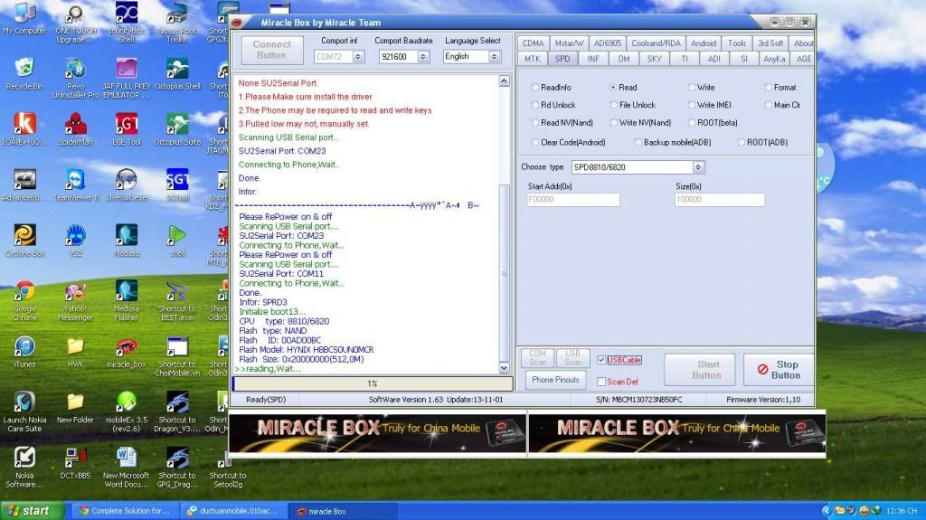The width and height of the screenshot is (926, 520).
Task: Click the Size(0x) input field
Action: click(719, 200)
